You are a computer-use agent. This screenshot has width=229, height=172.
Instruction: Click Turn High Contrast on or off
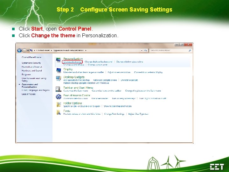click(153, 98)
